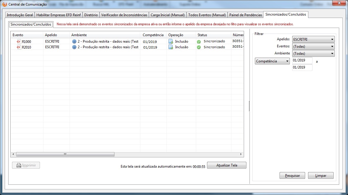Screen dimensions: 348x195
Task: Switch to Painel de Pendências tab
Action: point(246,15)
